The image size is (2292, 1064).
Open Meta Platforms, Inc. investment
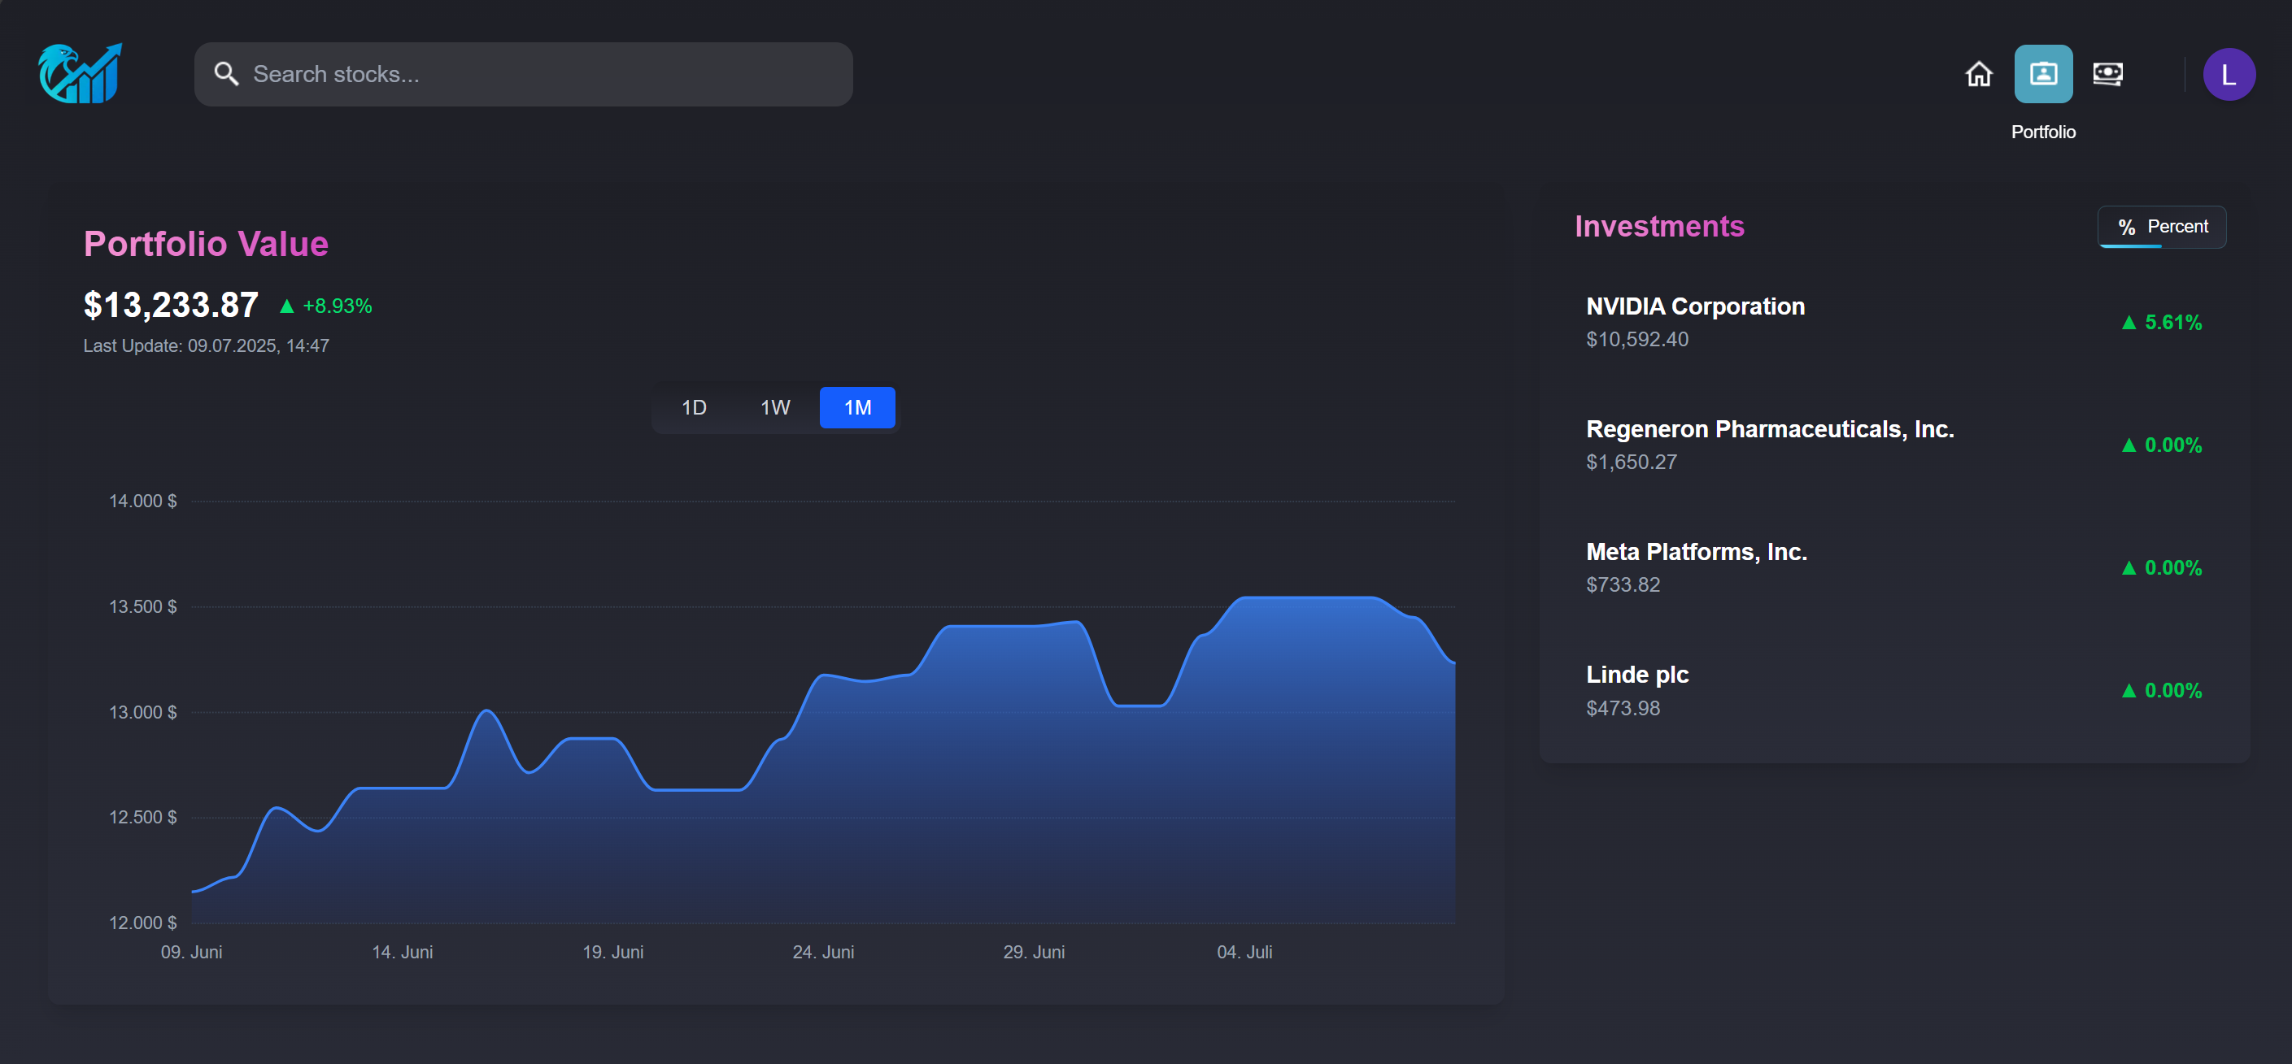click(1893, 568)
